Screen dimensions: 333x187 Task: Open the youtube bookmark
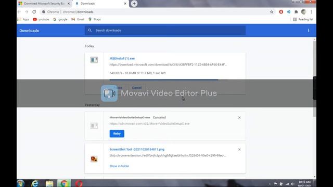click(x=41, y=19)
